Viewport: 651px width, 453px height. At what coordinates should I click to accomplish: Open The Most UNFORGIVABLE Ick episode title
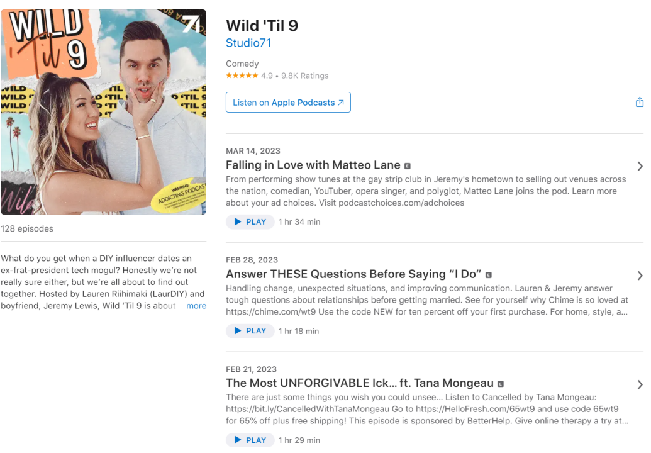(360, 383)
